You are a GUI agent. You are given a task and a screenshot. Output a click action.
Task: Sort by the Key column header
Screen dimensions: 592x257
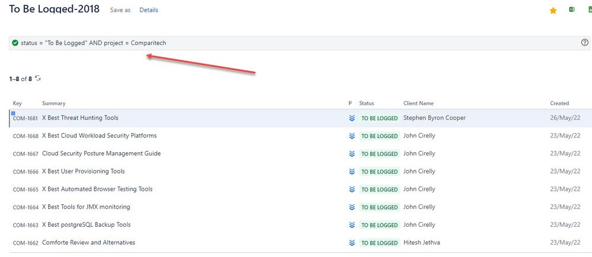pyautogui.click(x=17, y=103)
